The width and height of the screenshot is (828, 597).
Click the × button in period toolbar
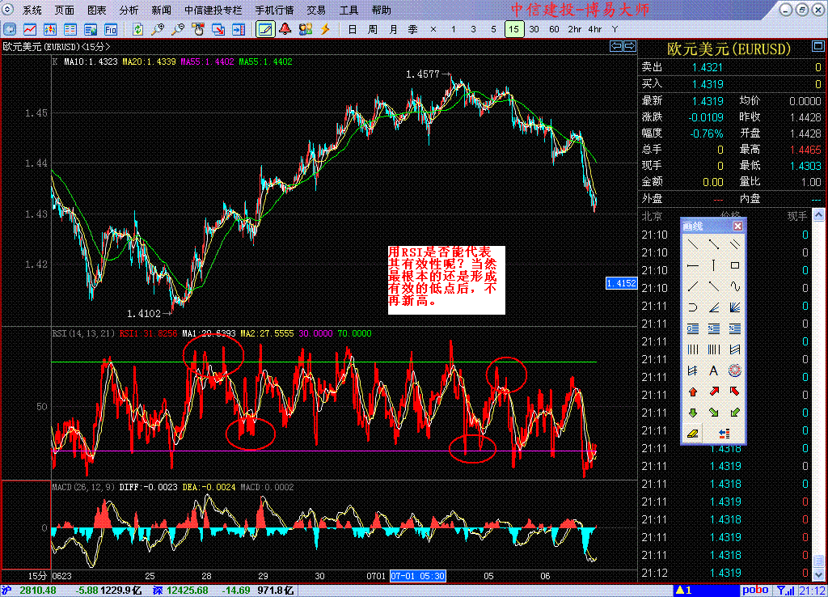click(433, 30)
